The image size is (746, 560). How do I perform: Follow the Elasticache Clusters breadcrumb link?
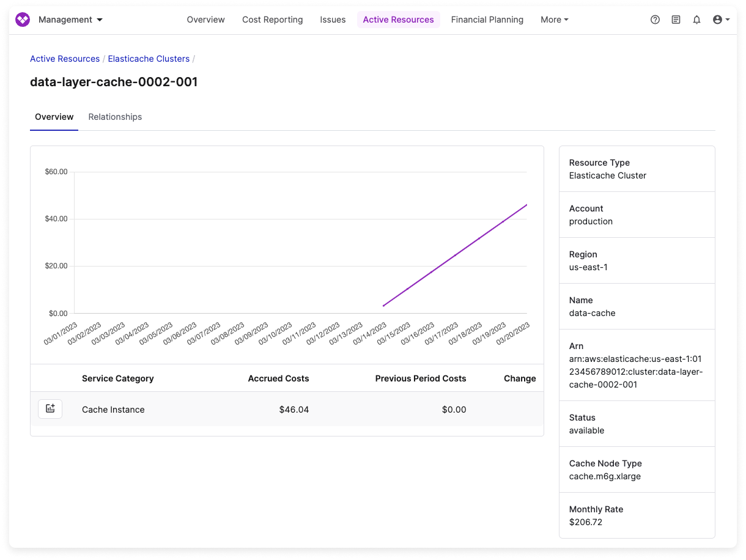[x=149, y=59]
